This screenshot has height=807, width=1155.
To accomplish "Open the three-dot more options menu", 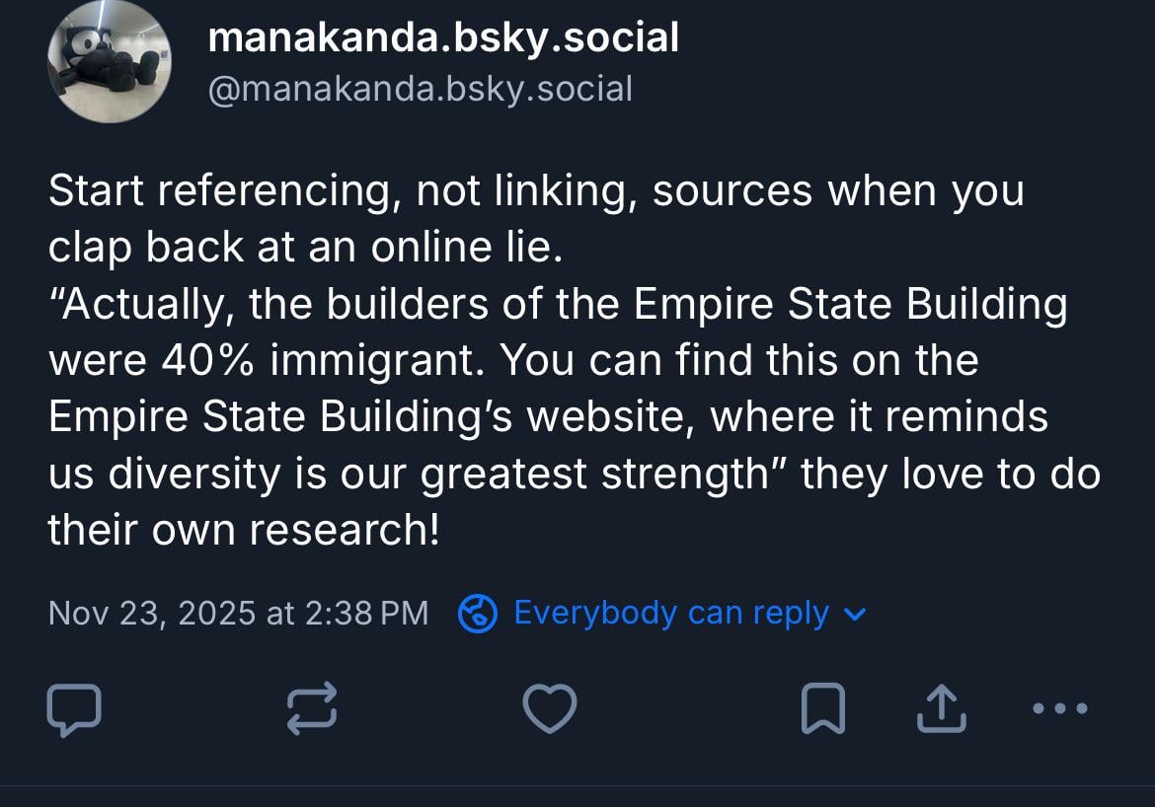I will (1059, 708).
